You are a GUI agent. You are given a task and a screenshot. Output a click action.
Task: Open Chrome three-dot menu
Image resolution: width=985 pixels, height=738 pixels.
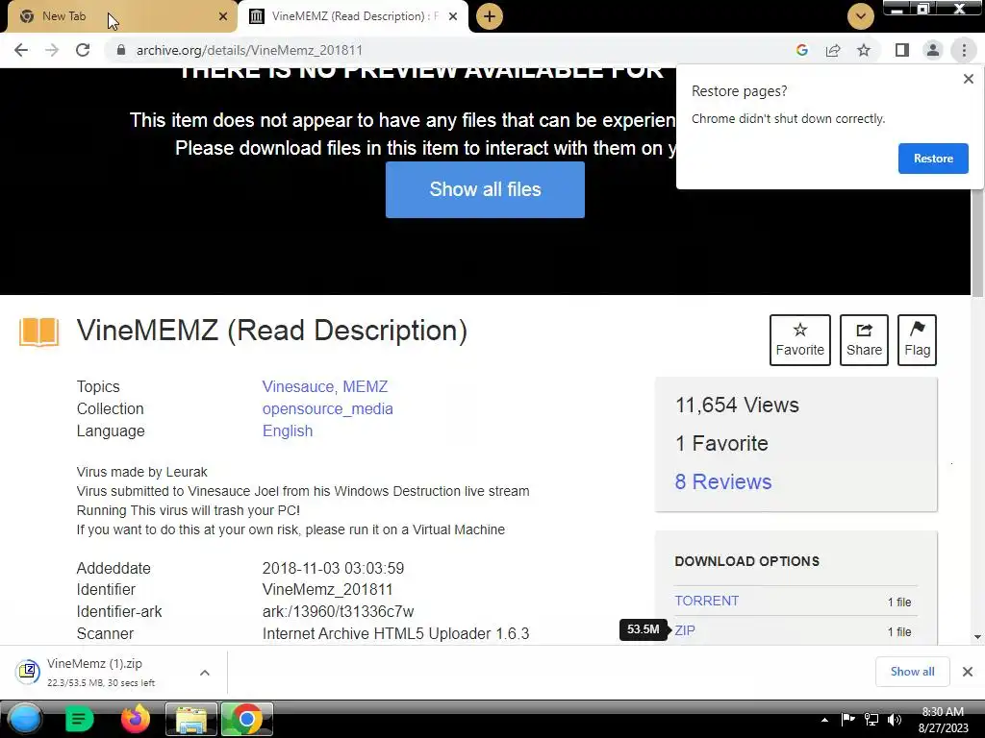coord(964,50)
